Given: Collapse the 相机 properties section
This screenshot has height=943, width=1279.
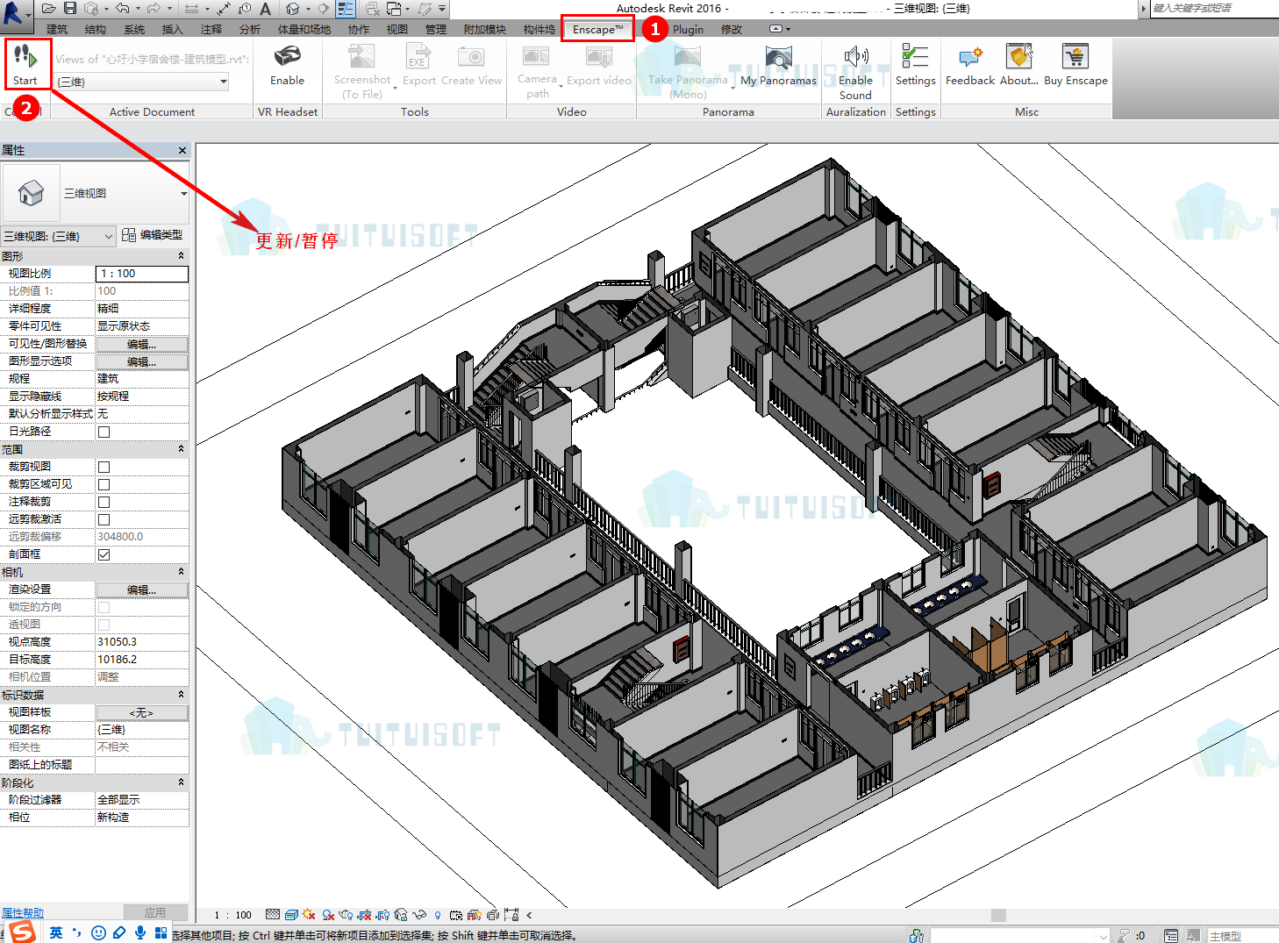Looking at the screenshot, I should click(x=182, y=572).
